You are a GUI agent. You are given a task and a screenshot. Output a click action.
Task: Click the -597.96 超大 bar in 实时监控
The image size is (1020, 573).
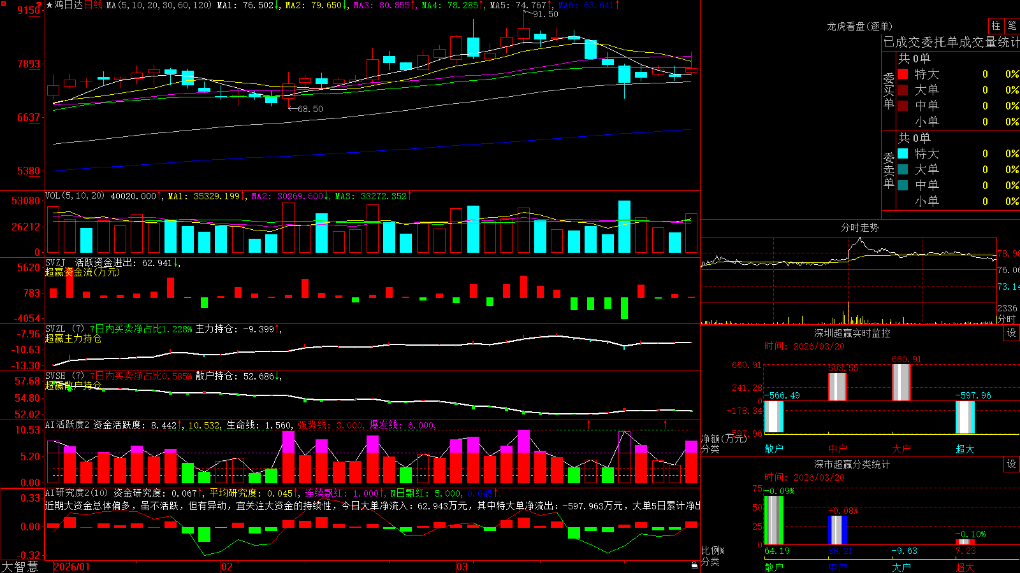pos(965,418)
